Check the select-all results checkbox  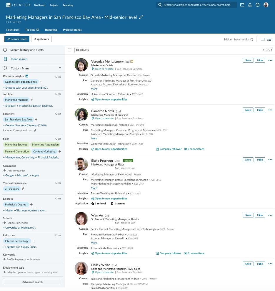(x=69, y=50)
